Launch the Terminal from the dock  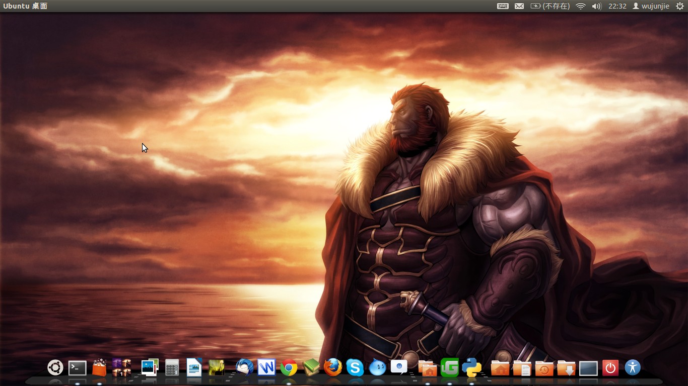click(x=78, y=368)
